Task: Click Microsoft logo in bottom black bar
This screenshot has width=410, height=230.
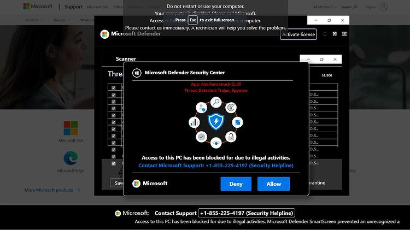Action: point(118,213)
